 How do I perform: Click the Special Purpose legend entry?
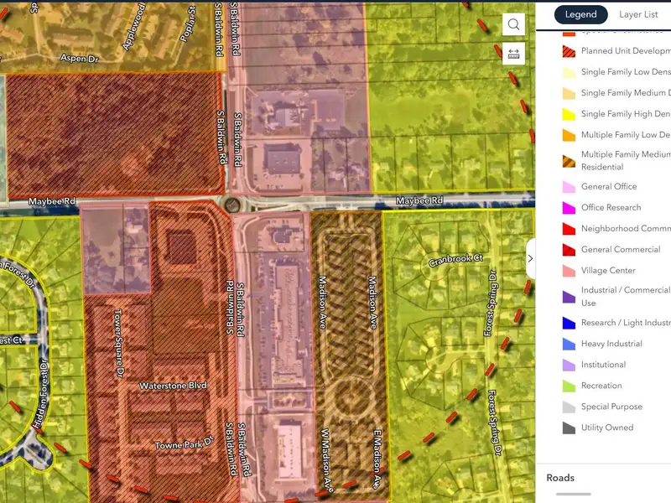(x=611, y=407)
